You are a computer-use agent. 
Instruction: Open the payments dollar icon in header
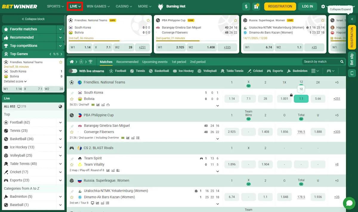tap(246, 6)
